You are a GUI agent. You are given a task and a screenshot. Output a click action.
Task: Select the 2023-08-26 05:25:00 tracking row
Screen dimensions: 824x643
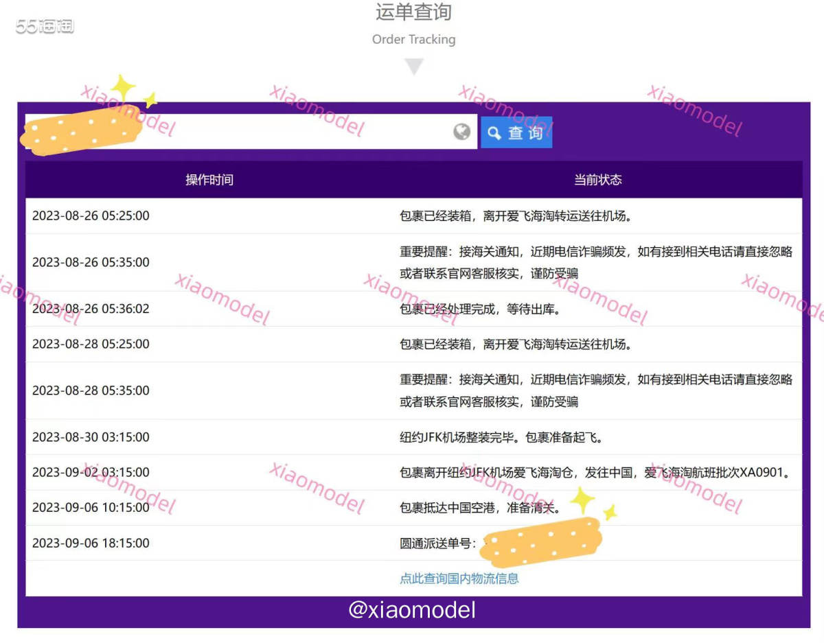pyautogui.click(x=412, y=215)
